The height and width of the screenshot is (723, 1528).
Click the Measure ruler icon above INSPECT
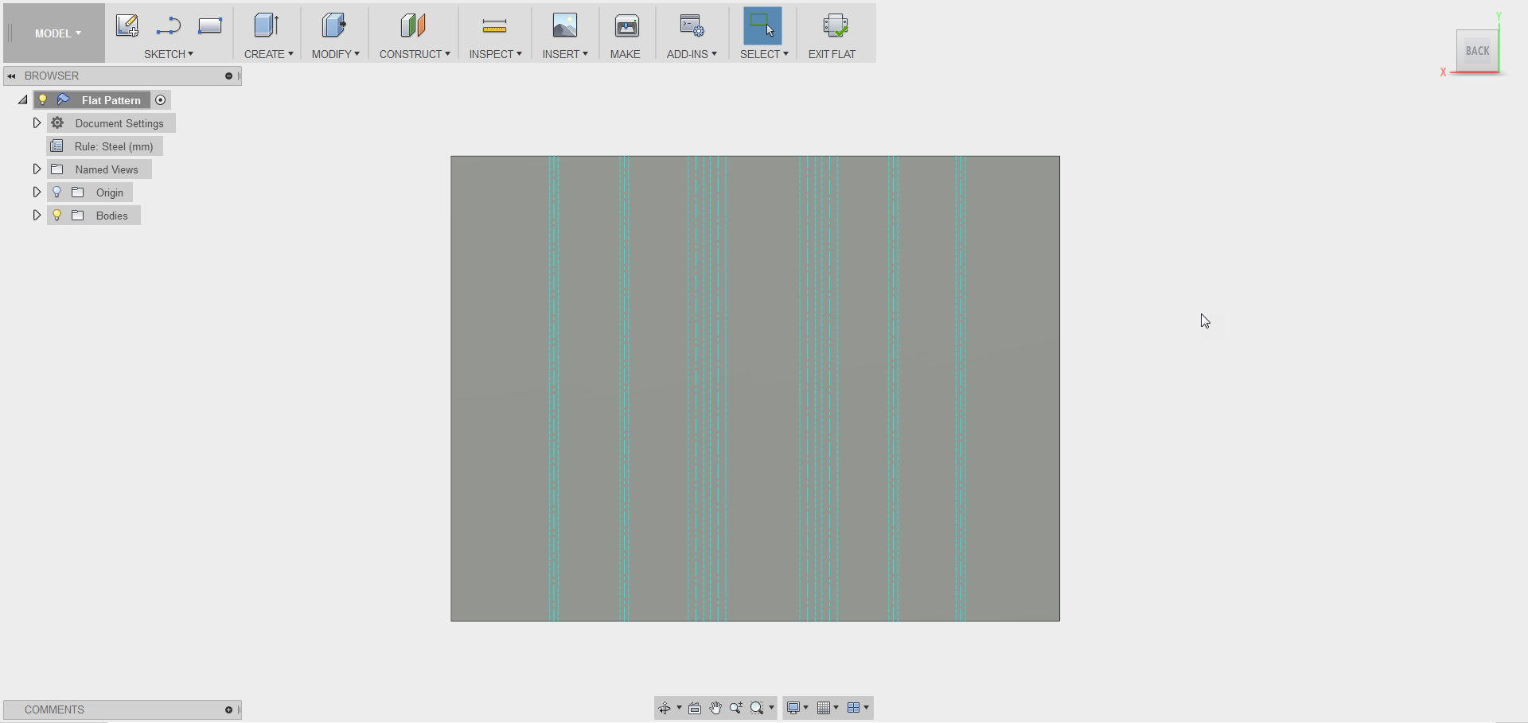[494, 27]
